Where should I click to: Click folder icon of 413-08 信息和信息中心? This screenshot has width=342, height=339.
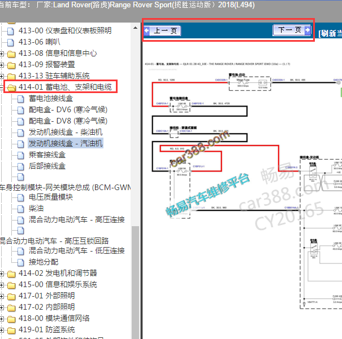point(11,54)
